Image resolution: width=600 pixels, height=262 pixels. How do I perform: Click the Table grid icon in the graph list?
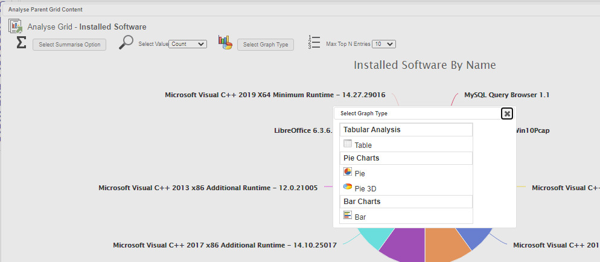[x=348, y=144]
